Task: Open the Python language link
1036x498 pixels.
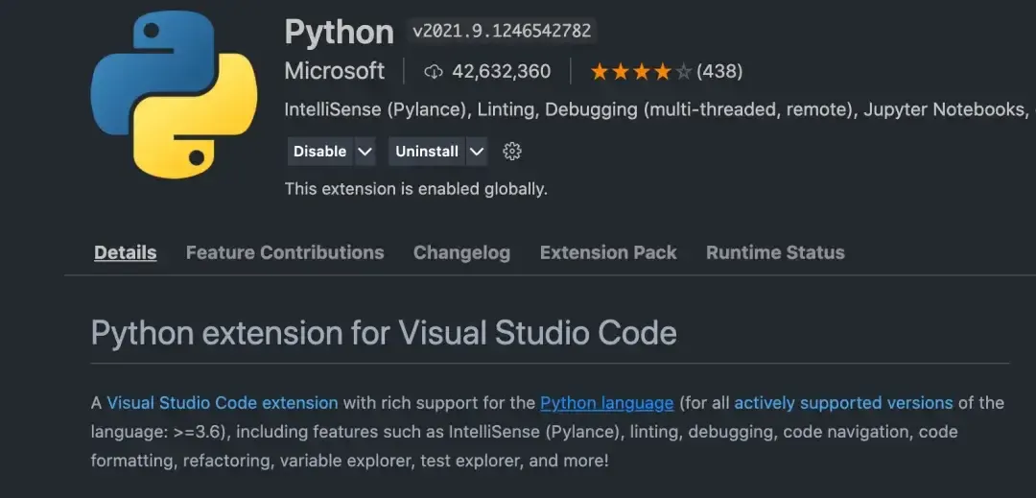Action: (x=607, y=403)
